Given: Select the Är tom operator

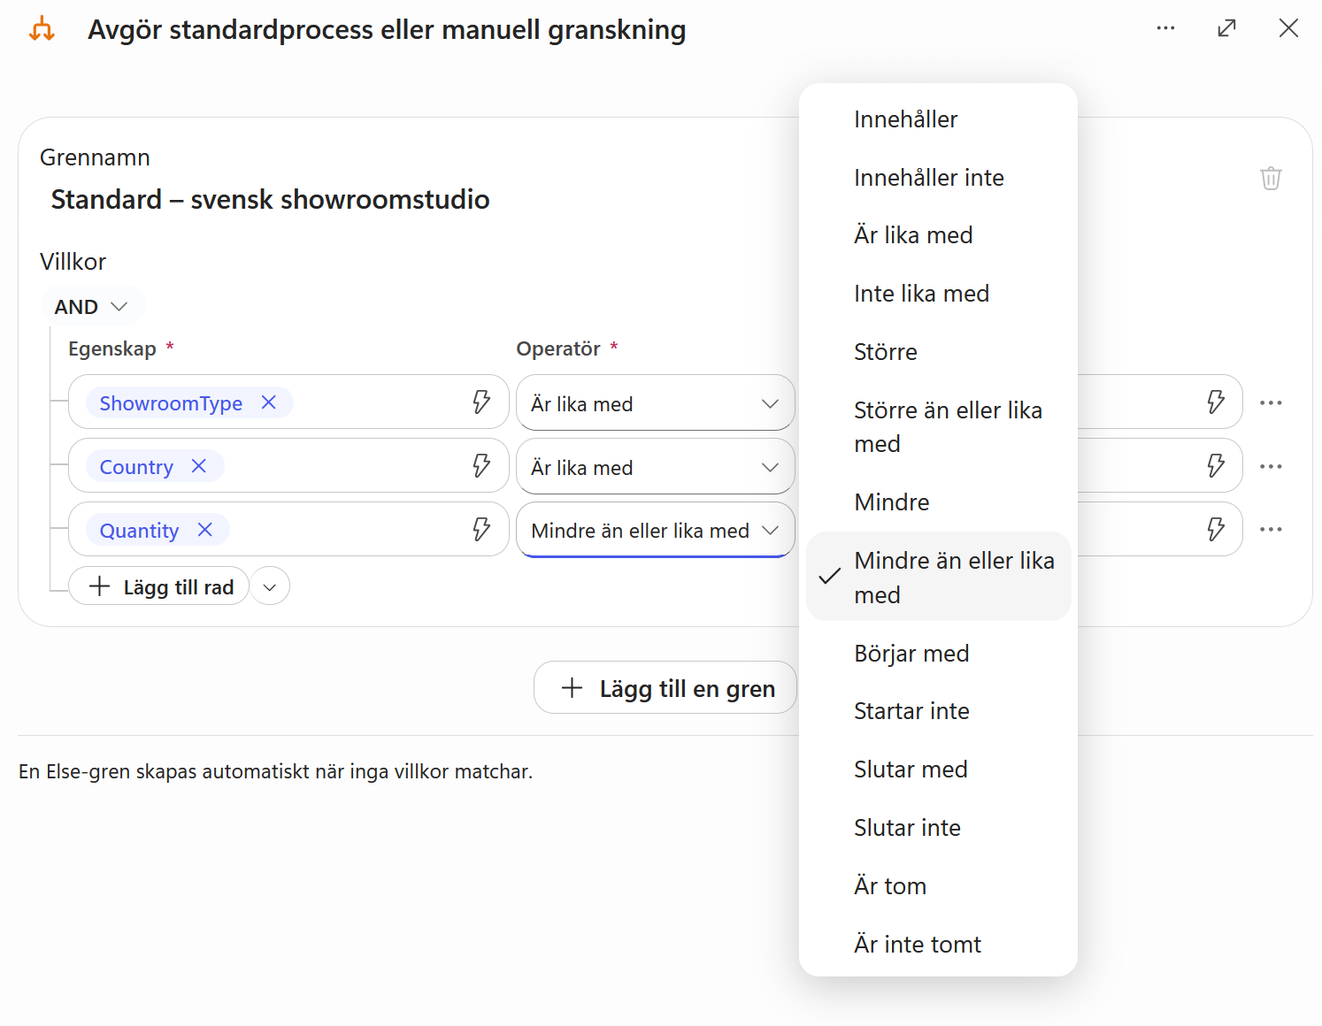Looking at the screenshot, I should click(938, 886).
